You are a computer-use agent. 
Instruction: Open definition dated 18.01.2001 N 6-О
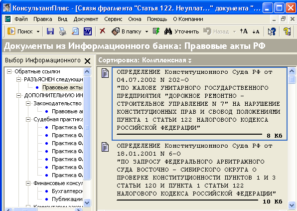[x=199, y=174]
